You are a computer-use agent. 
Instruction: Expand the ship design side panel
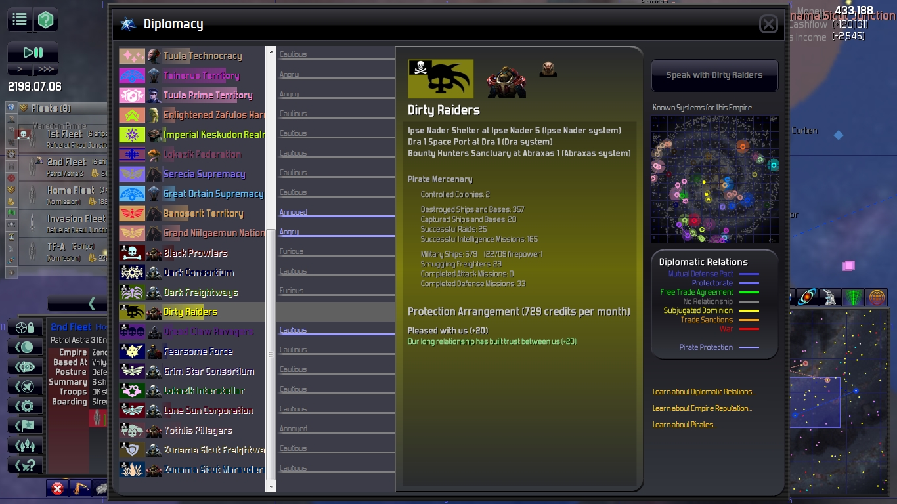click(26, 366)
